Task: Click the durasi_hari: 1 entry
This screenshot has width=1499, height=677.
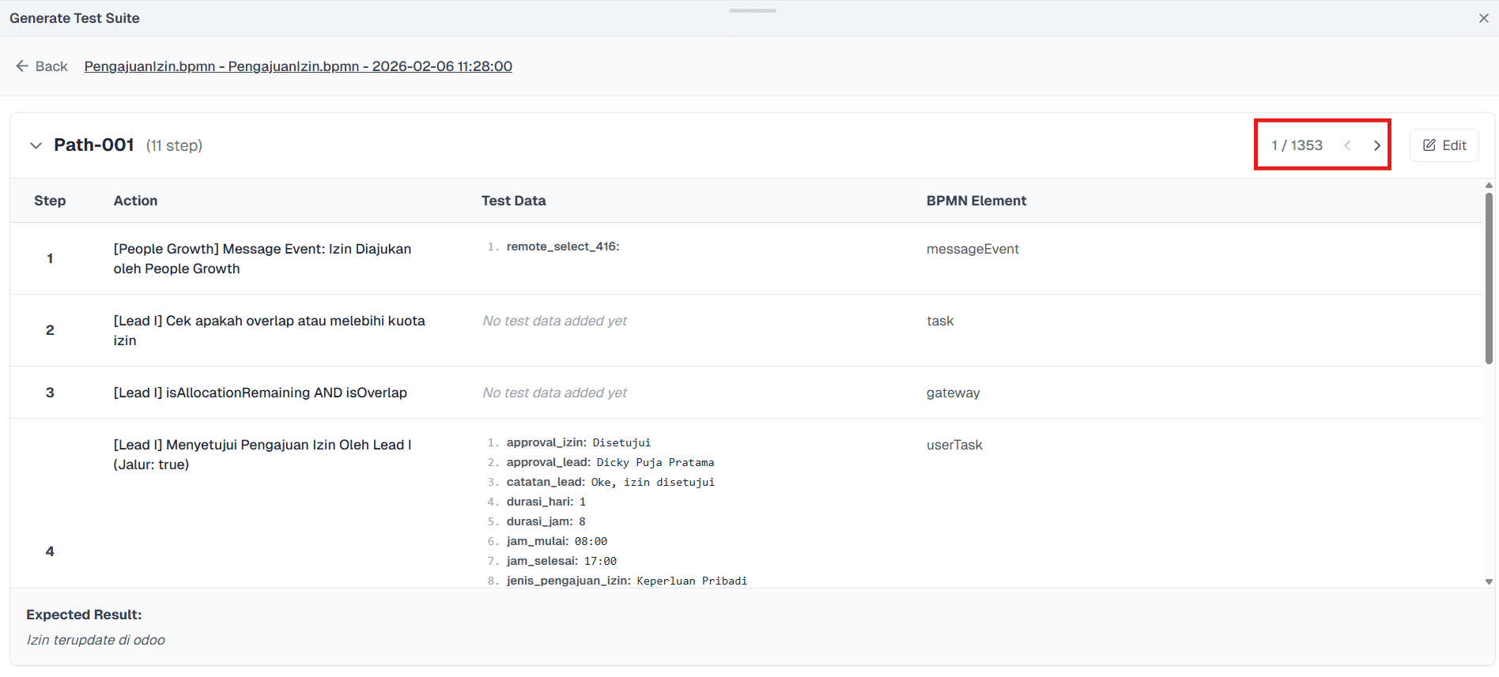Action: tap(546, 502)
